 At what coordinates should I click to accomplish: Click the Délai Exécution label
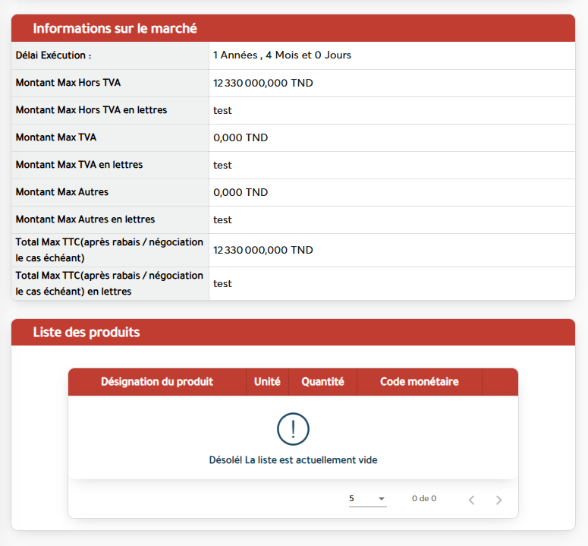[x=54, y=55]
